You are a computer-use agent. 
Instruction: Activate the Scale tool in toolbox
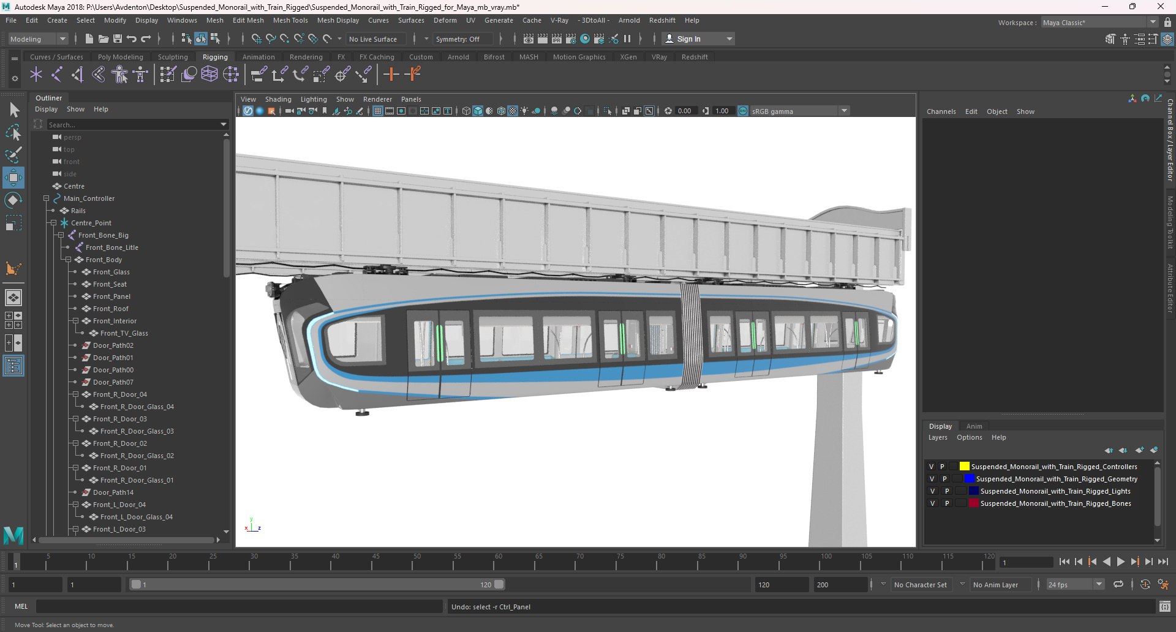[x=13, y=223]
